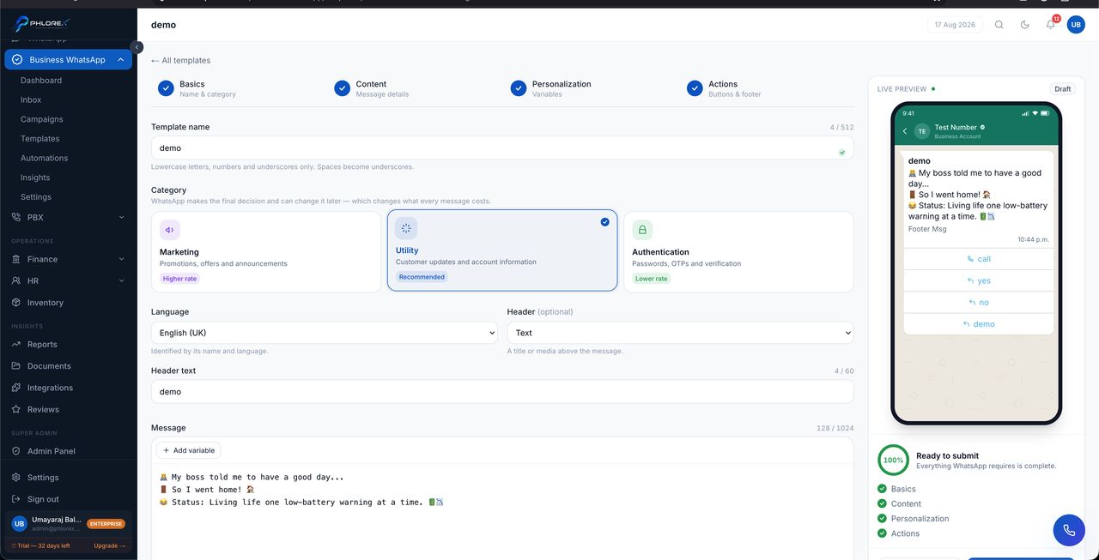The width and height of the screenshot is (1099, 560).
Task: Open the Header type dropdown
Action: (680, 333)
